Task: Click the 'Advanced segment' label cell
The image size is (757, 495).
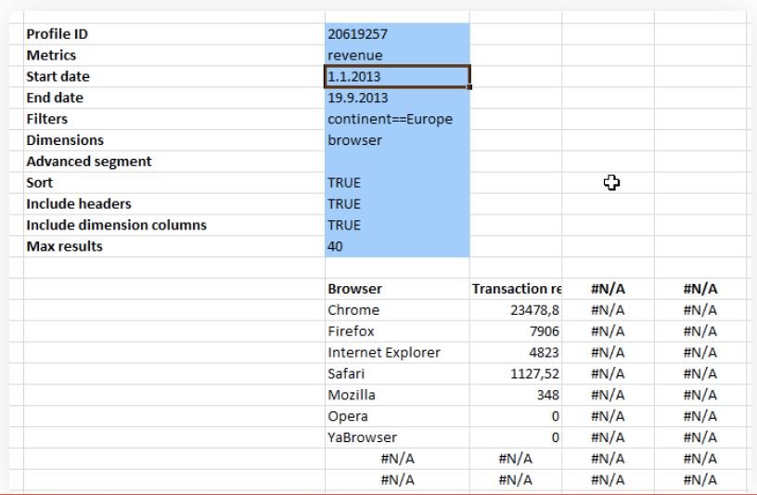Action: 174,162
